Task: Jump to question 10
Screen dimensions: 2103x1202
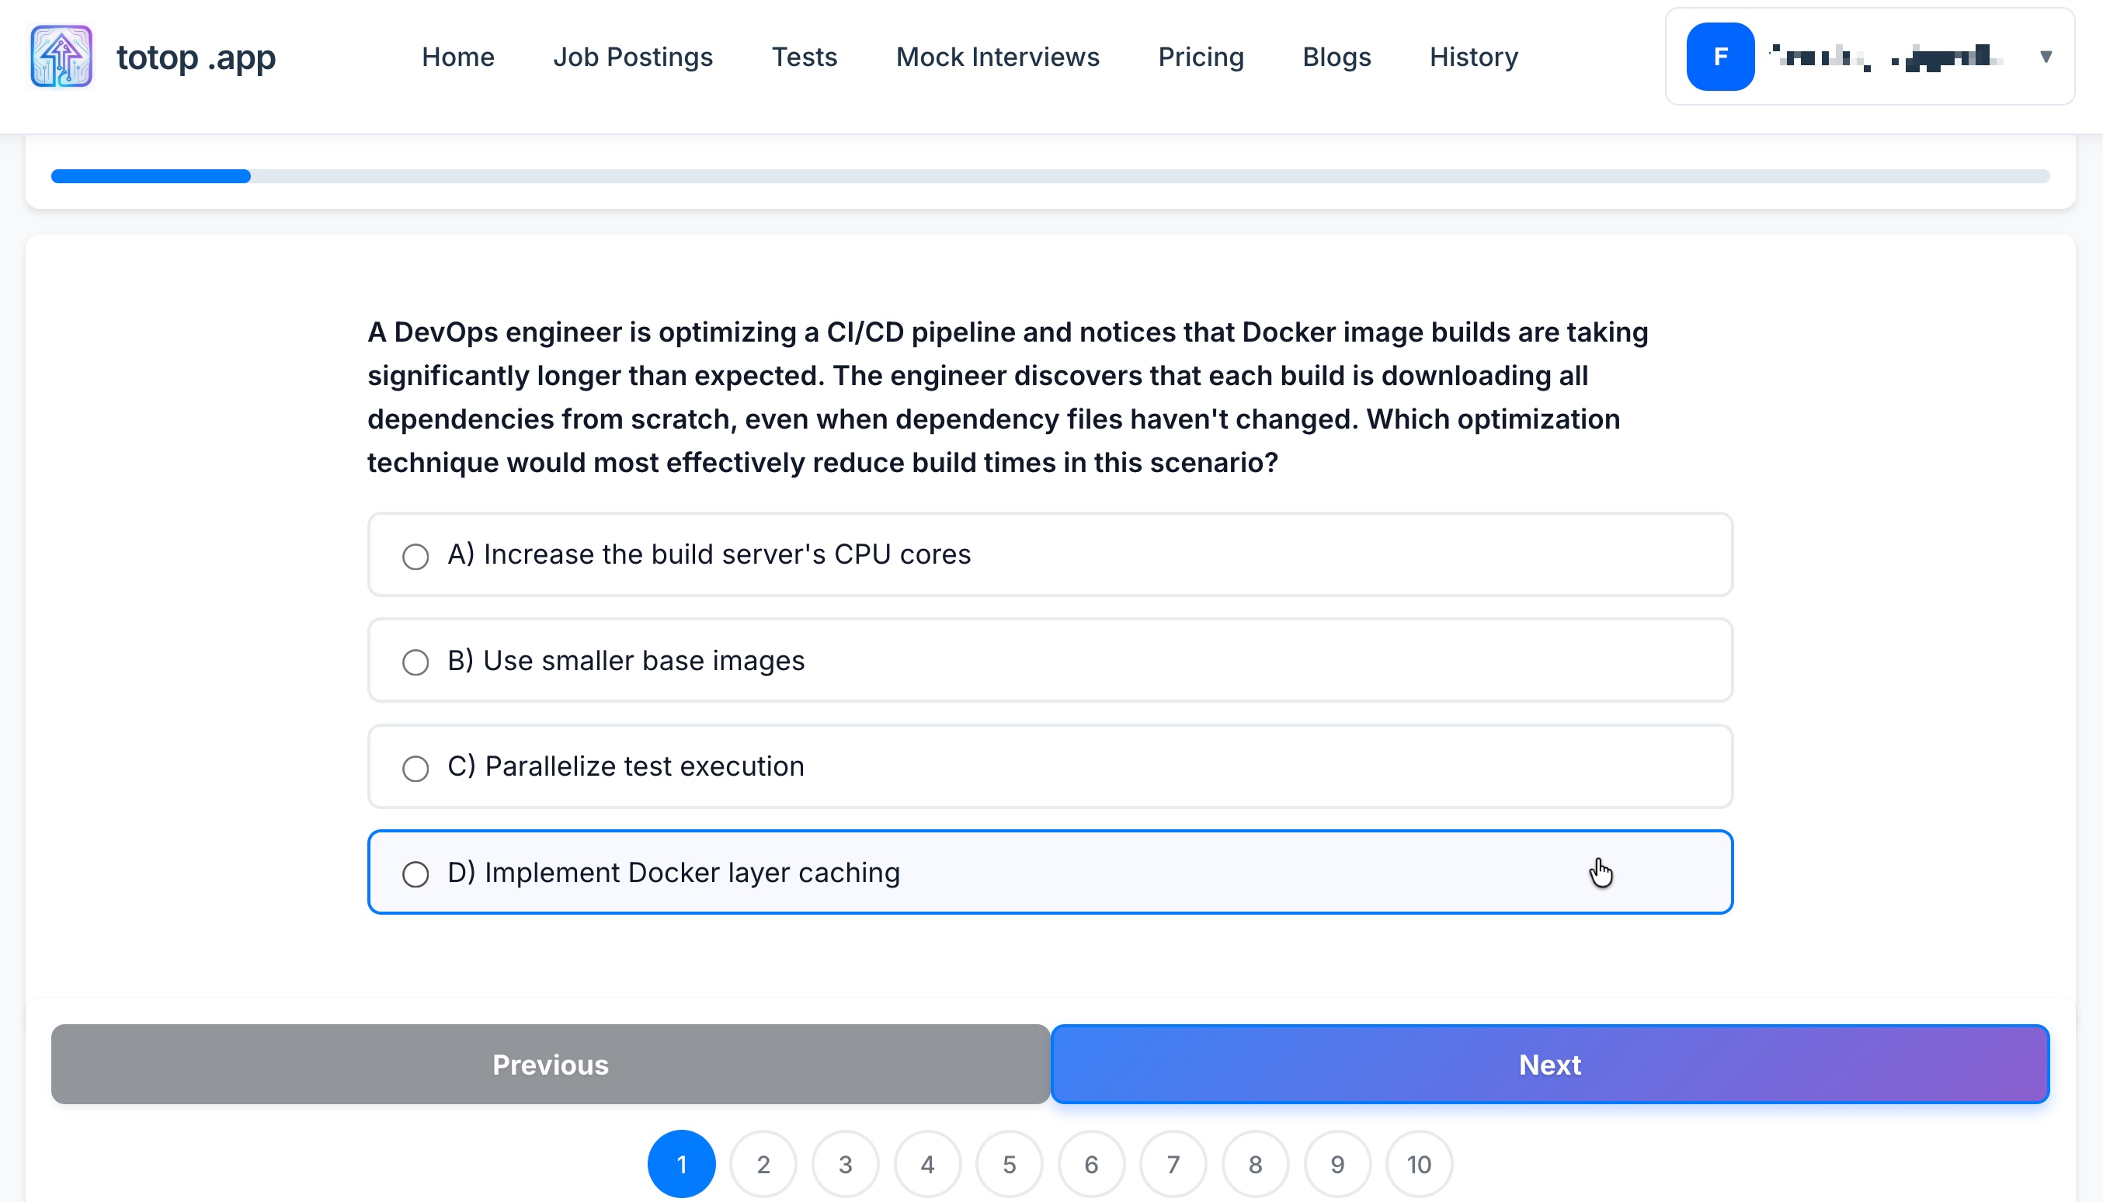Action: pyautogui.click(x=1419, y=1164)
